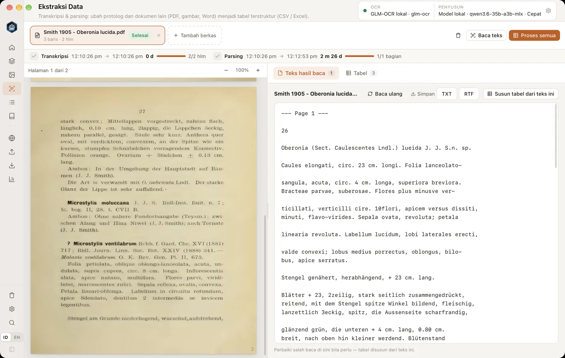Collapse the sidebar panel icon

click(x=12, y=349)
